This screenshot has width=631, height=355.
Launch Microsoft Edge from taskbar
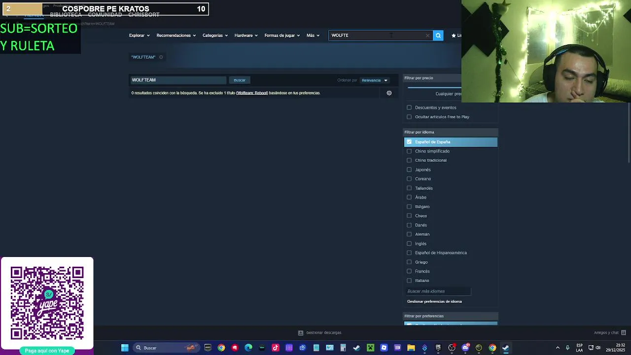pyautogui.click(x=248, y=348)
